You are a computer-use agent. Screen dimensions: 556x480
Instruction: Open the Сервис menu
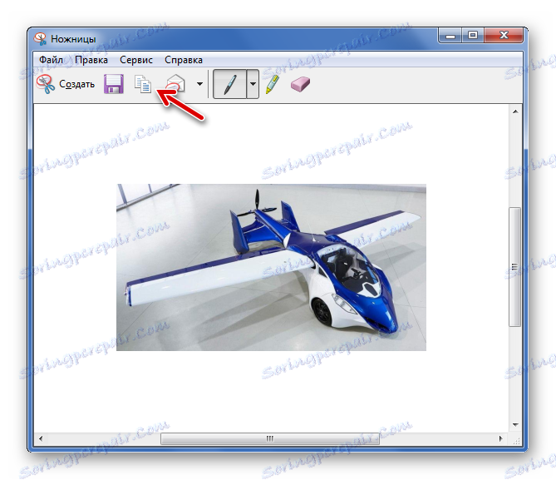pos(136,60)
